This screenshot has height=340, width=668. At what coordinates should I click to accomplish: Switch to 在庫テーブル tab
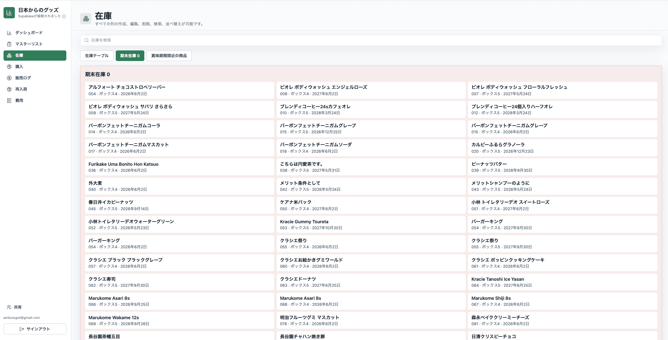(97, 56)
